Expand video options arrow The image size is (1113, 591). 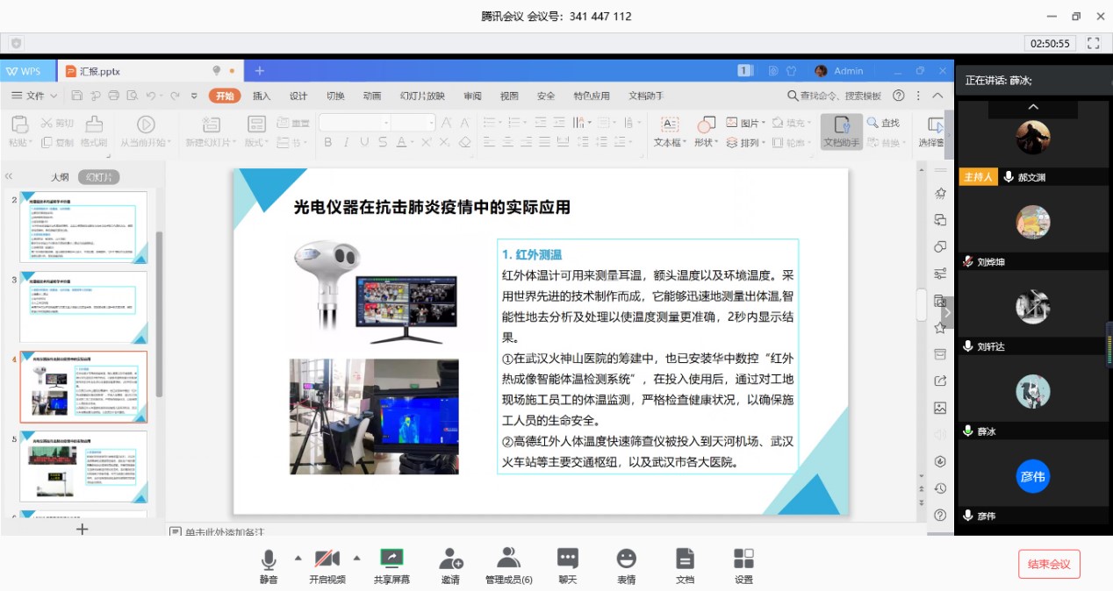[356, 558]
